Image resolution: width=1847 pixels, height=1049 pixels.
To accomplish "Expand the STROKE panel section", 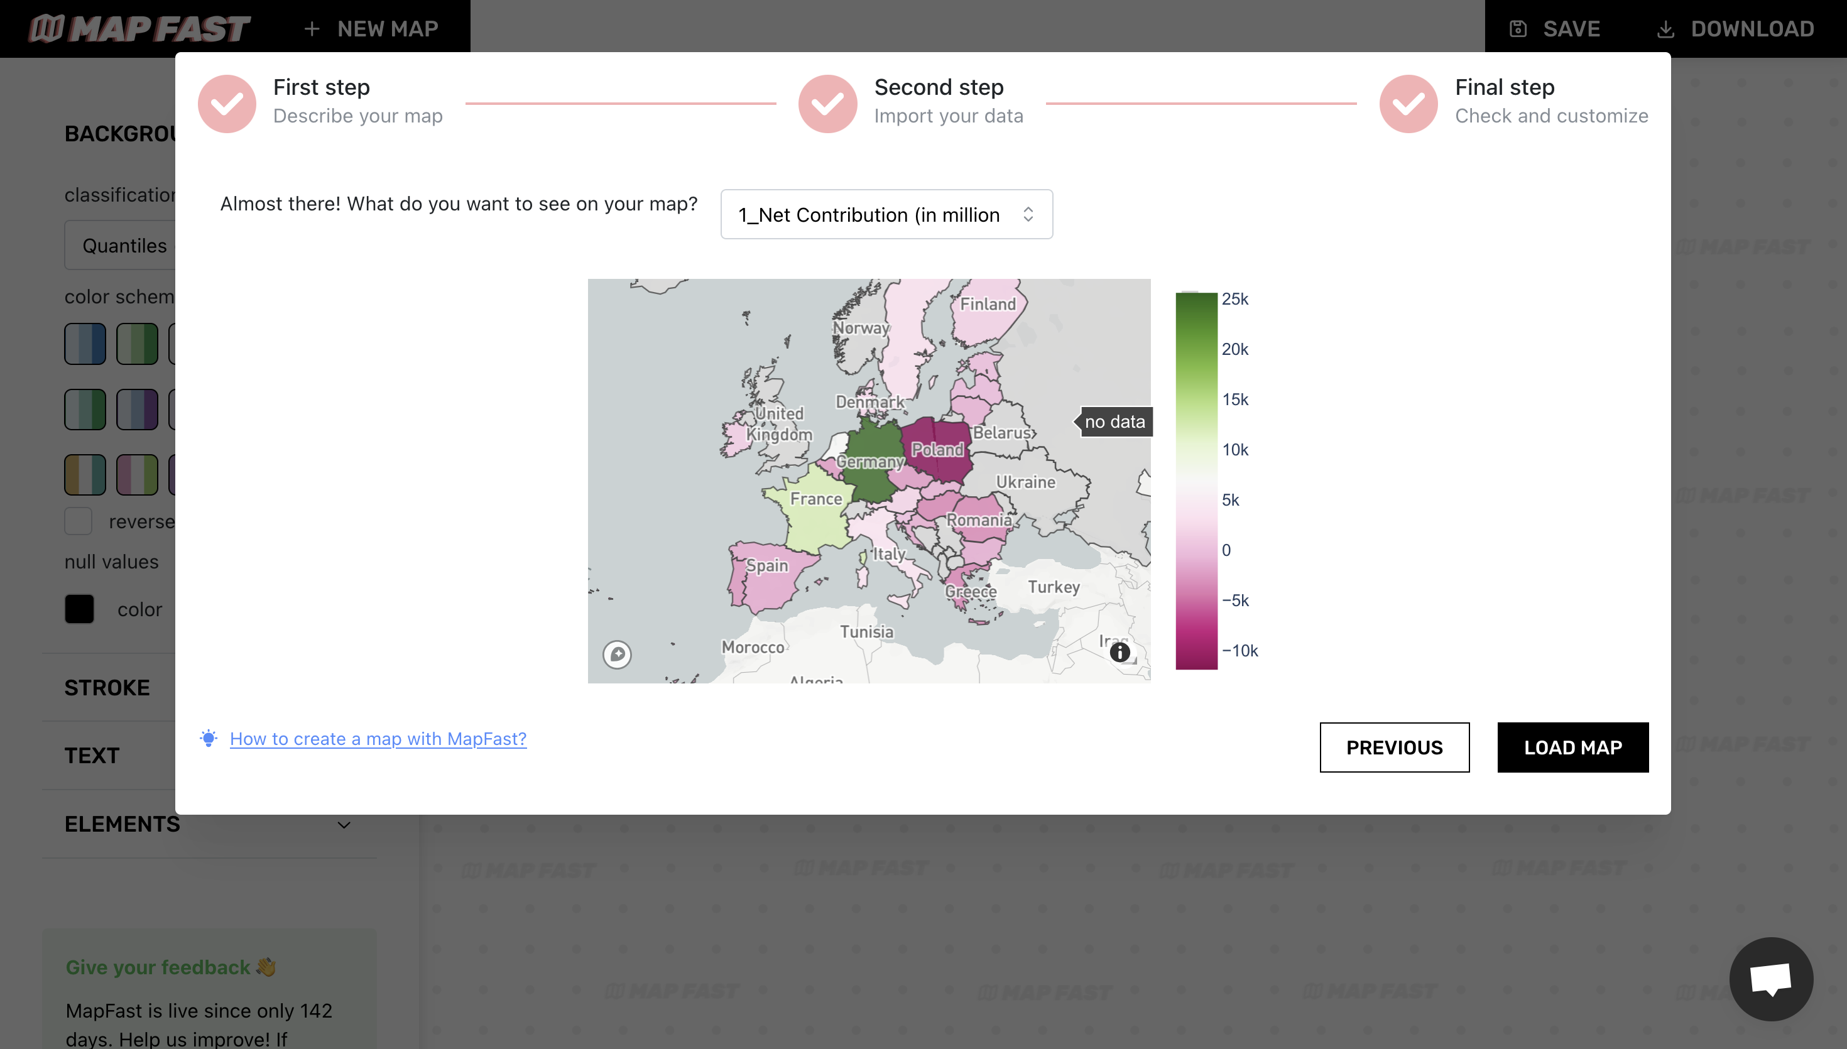I will (x=107, y=686).
